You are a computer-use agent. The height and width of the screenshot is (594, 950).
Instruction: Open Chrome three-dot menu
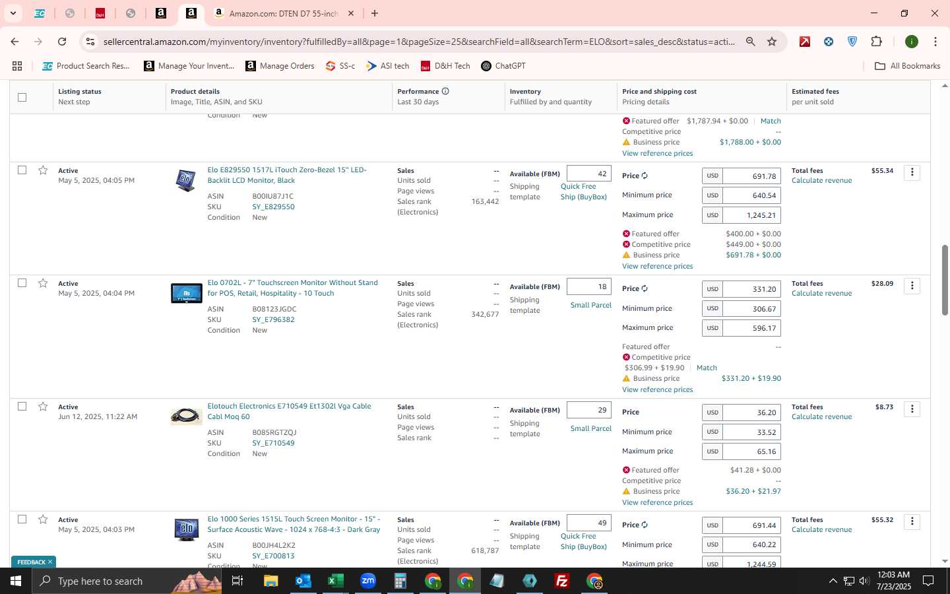[935, 42]
